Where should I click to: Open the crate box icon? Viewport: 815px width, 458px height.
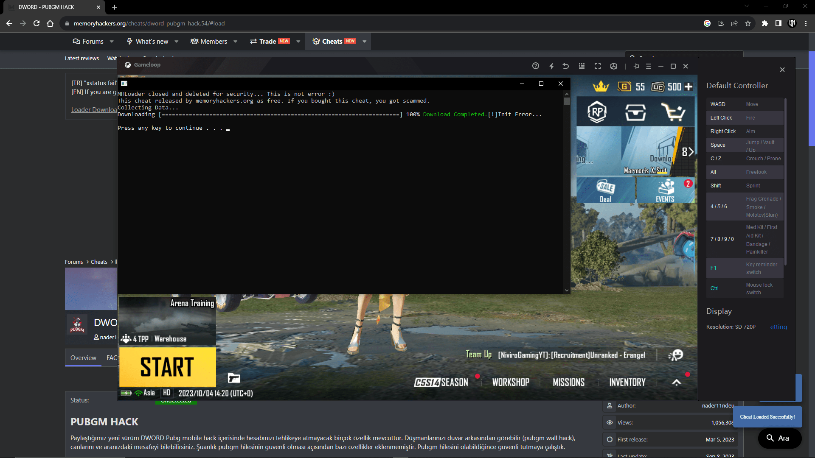tap(635, 112)
